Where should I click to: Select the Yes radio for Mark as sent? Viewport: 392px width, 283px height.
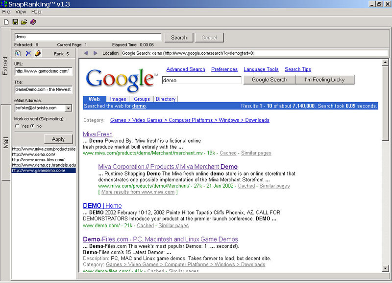pyautogui.click(x=17, y=126)
